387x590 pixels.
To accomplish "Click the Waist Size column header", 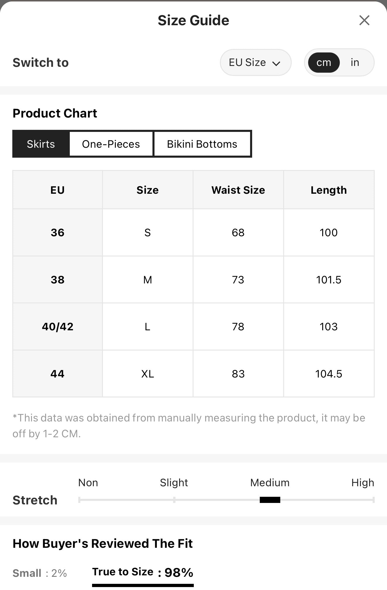I will point(238,190).
